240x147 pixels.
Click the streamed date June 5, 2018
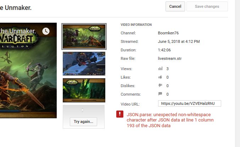pos(179,41)
